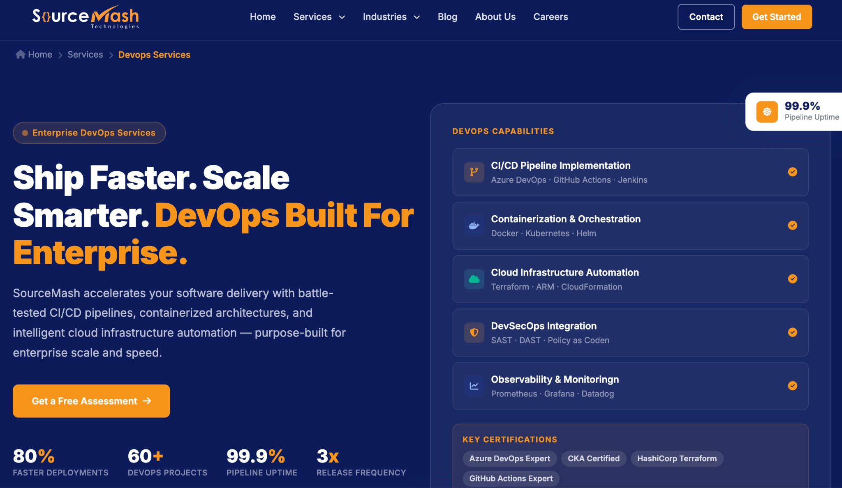Image resolution: width=842 pixels, height=488 pixels.
Task: Go to the Blog page
Action: pyautogui.click(x=447, y=17)
